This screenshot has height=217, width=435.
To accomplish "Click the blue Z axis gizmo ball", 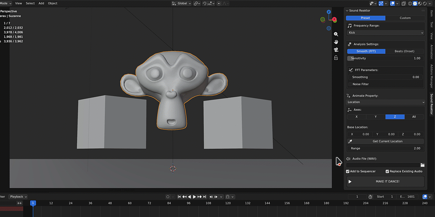I will [x=329, y=12].
